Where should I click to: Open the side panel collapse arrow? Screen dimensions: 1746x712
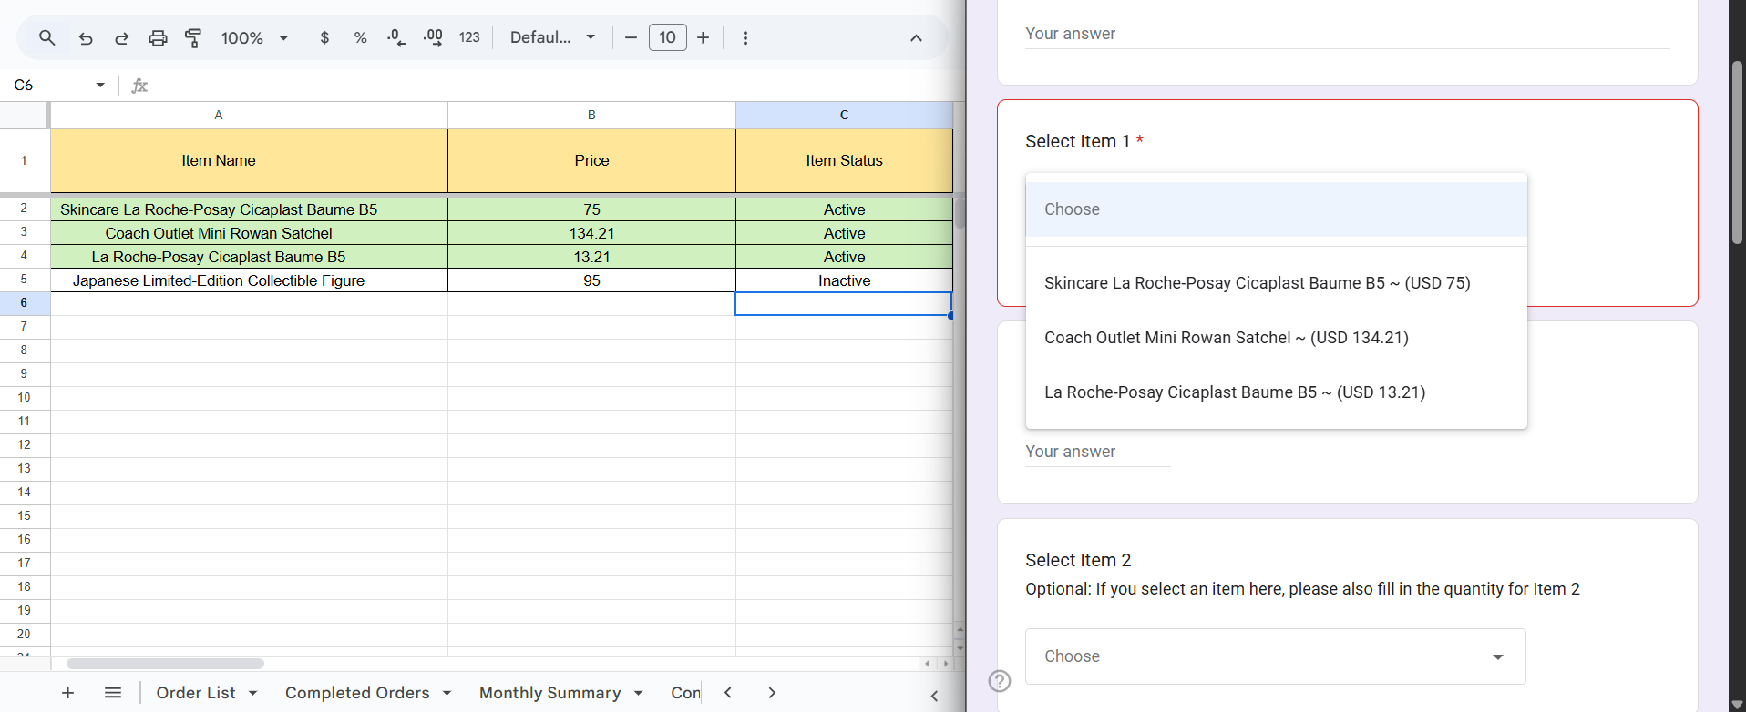(x=934, y=696)
